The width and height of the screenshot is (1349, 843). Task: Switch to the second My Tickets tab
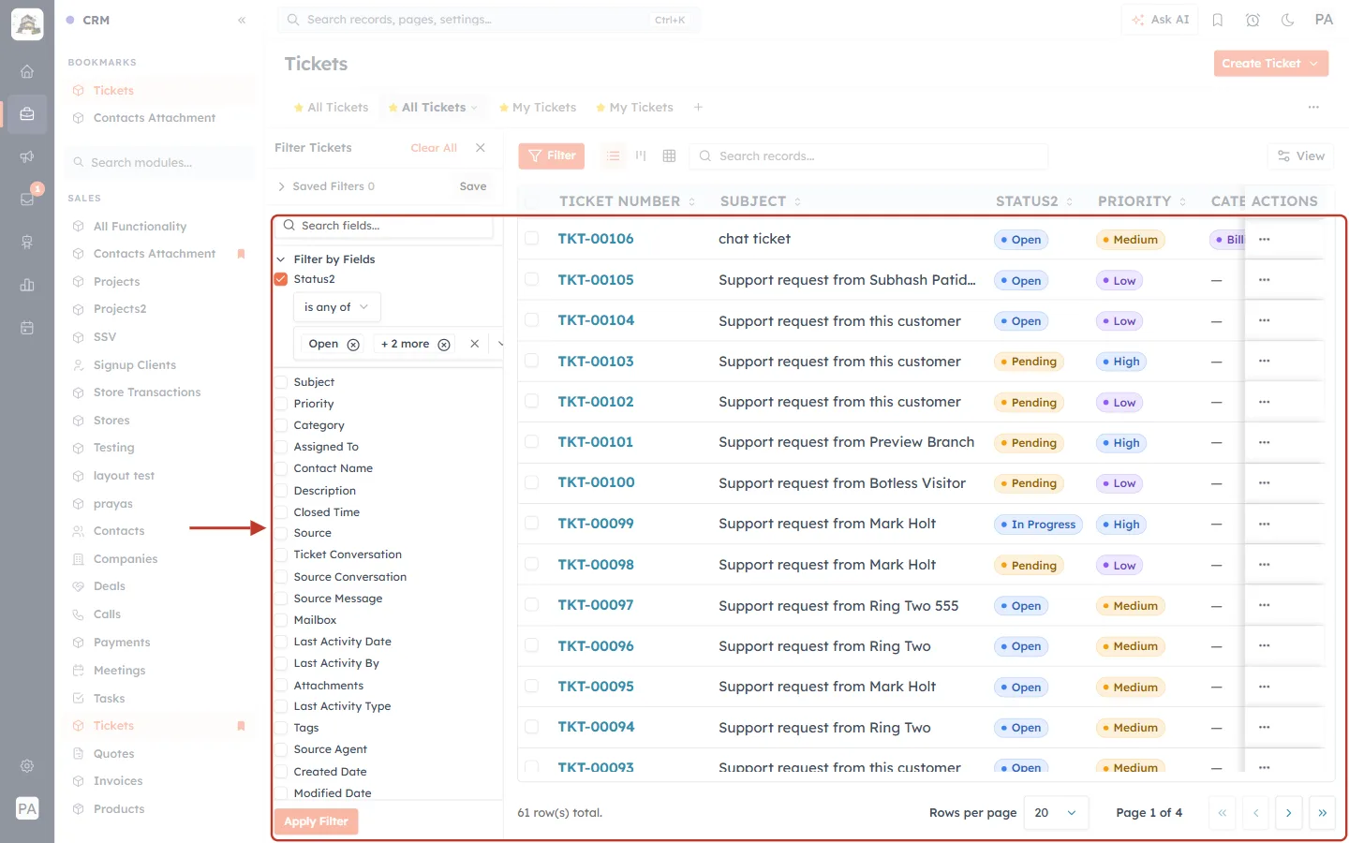(635, 108)
